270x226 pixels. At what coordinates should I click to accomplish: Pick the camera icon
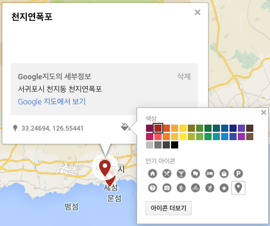coord(167,188)
